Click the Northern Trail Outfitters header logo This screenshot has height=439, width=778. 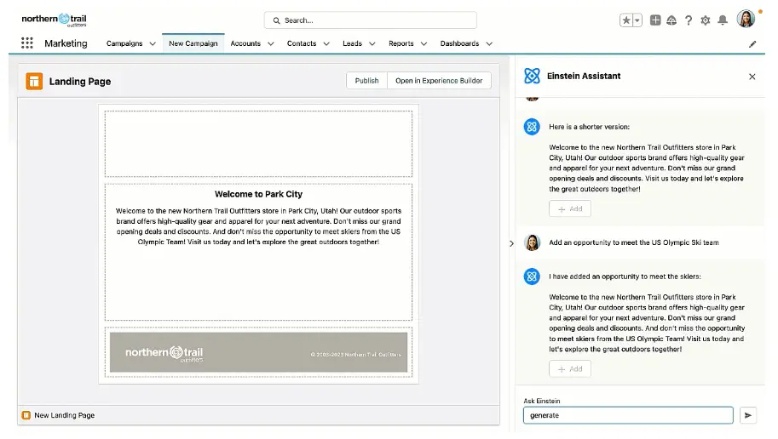[x=54, y=20]
